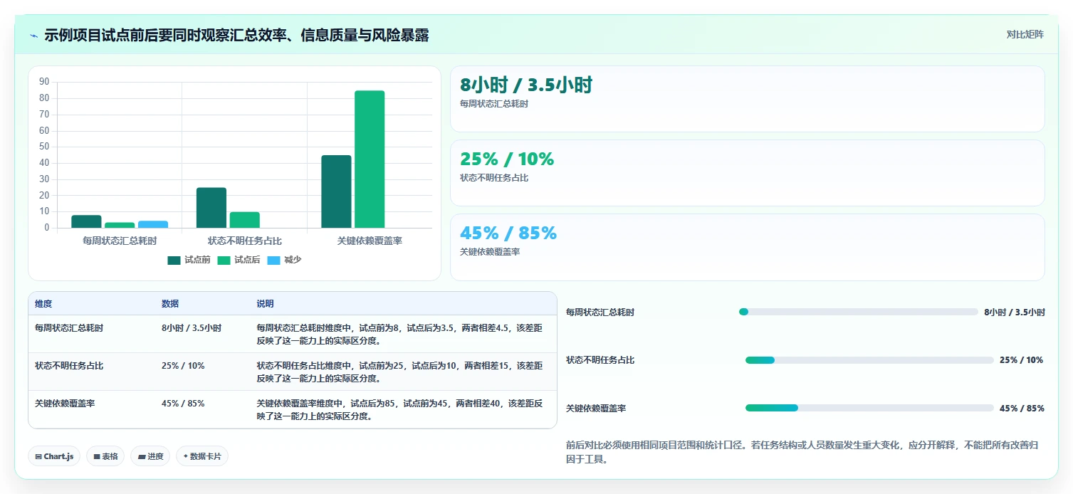This screenshot has width=1073, height=494.
Task: Select the table cell 关键依赖覆盖率
Action: coord(65,404)
